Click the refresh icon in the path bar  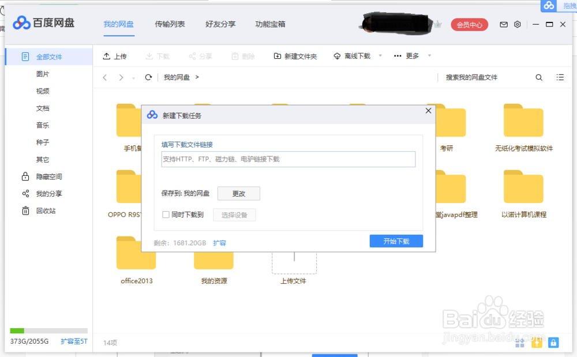point(149,77)
